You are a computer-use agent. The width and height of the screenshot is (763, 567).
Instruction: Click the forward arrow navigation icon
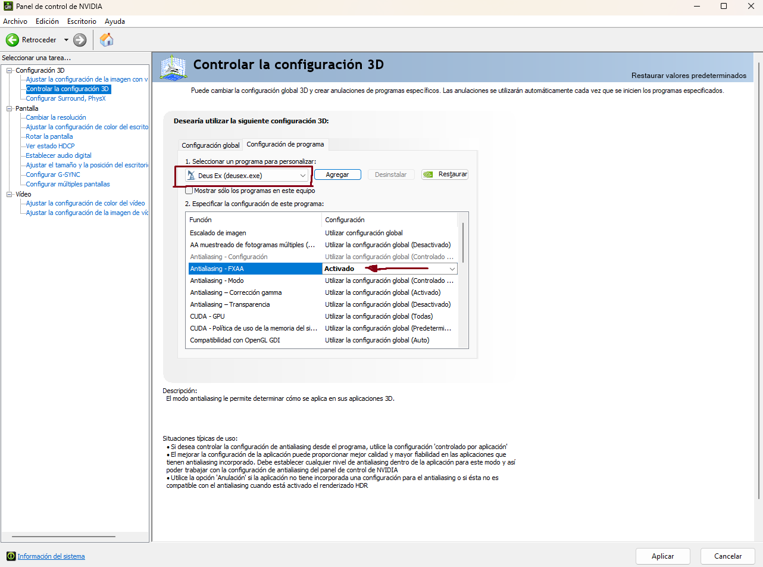tap(80, 40)
